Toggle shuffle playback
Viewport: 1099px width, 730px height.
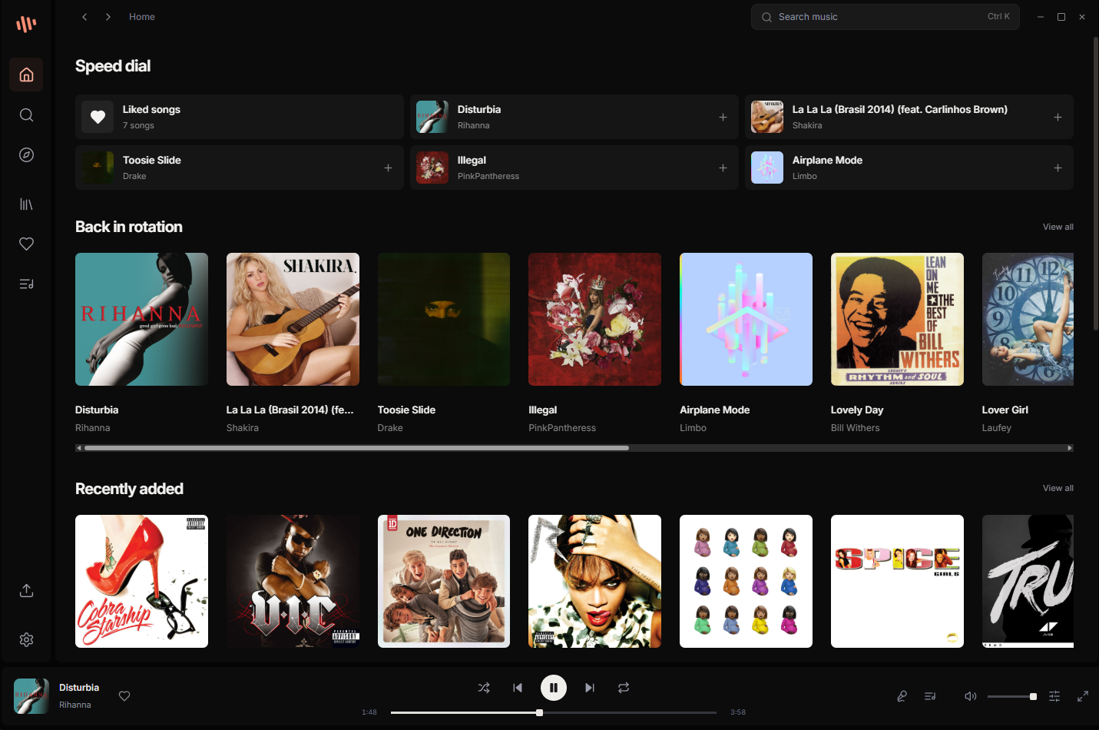point(484,688)
